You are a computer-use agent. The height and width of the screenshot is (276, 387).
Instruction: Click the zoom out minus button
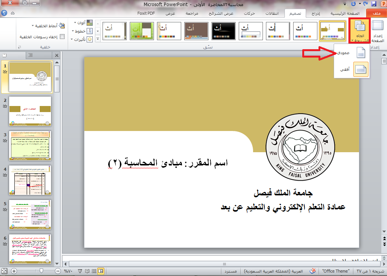(x=58, y=271)
